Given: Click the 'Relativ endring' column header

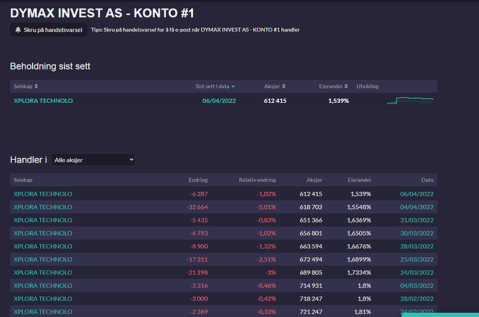Looking at the screenshot, I should tap(258, 180).
